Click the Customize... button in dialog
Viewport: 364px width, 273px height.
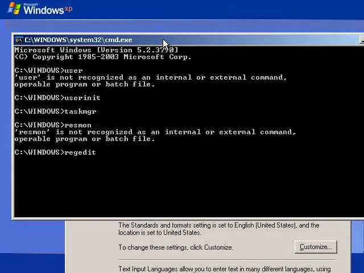[x=316, y=247]
